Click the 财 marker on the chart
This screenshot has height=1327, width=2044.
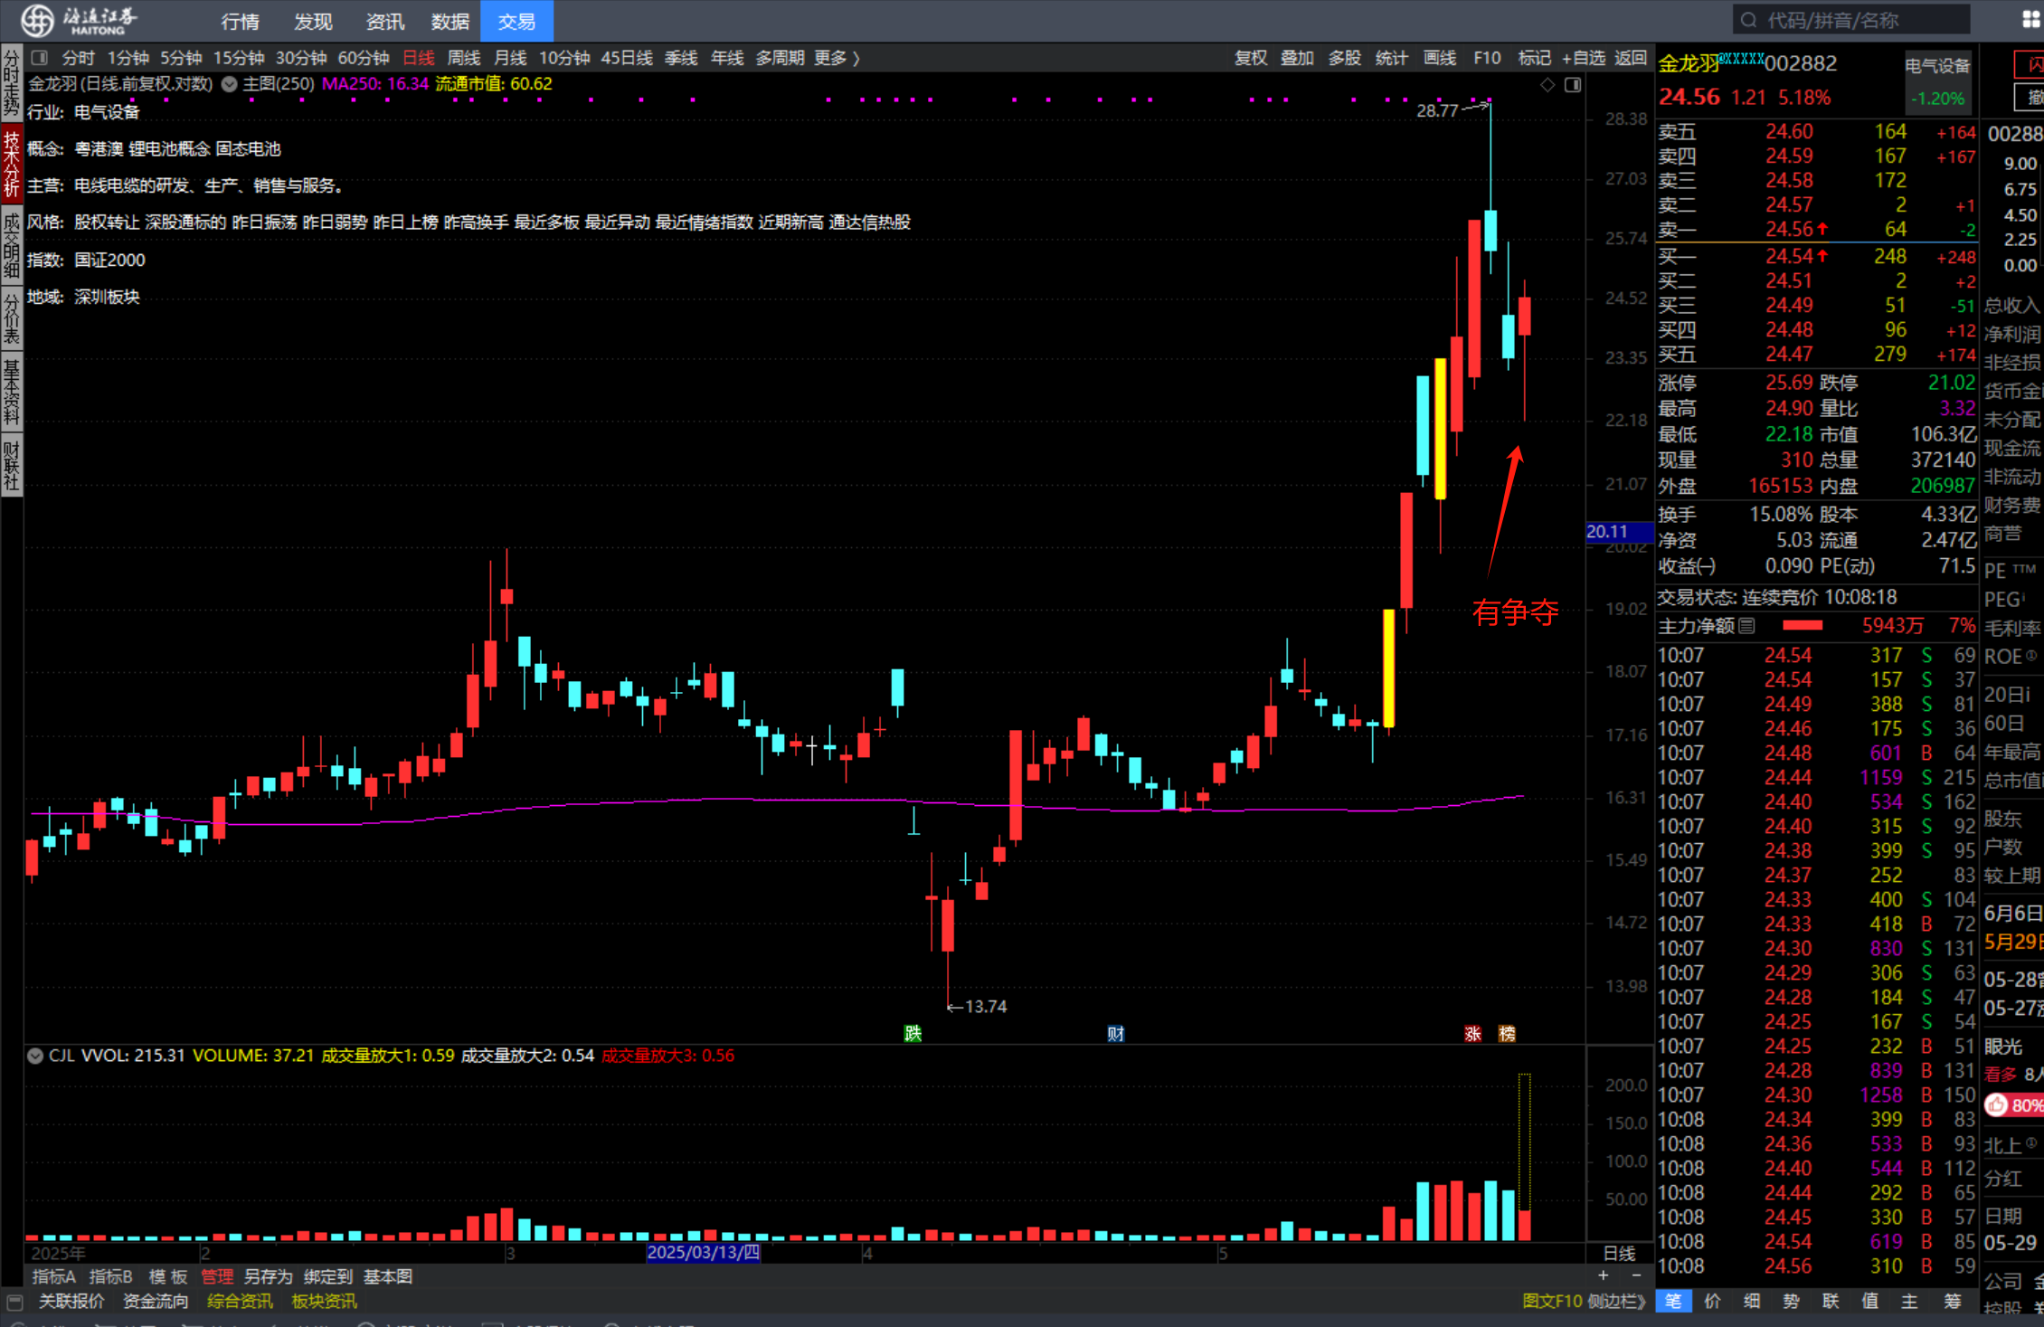point(1115,1033)
